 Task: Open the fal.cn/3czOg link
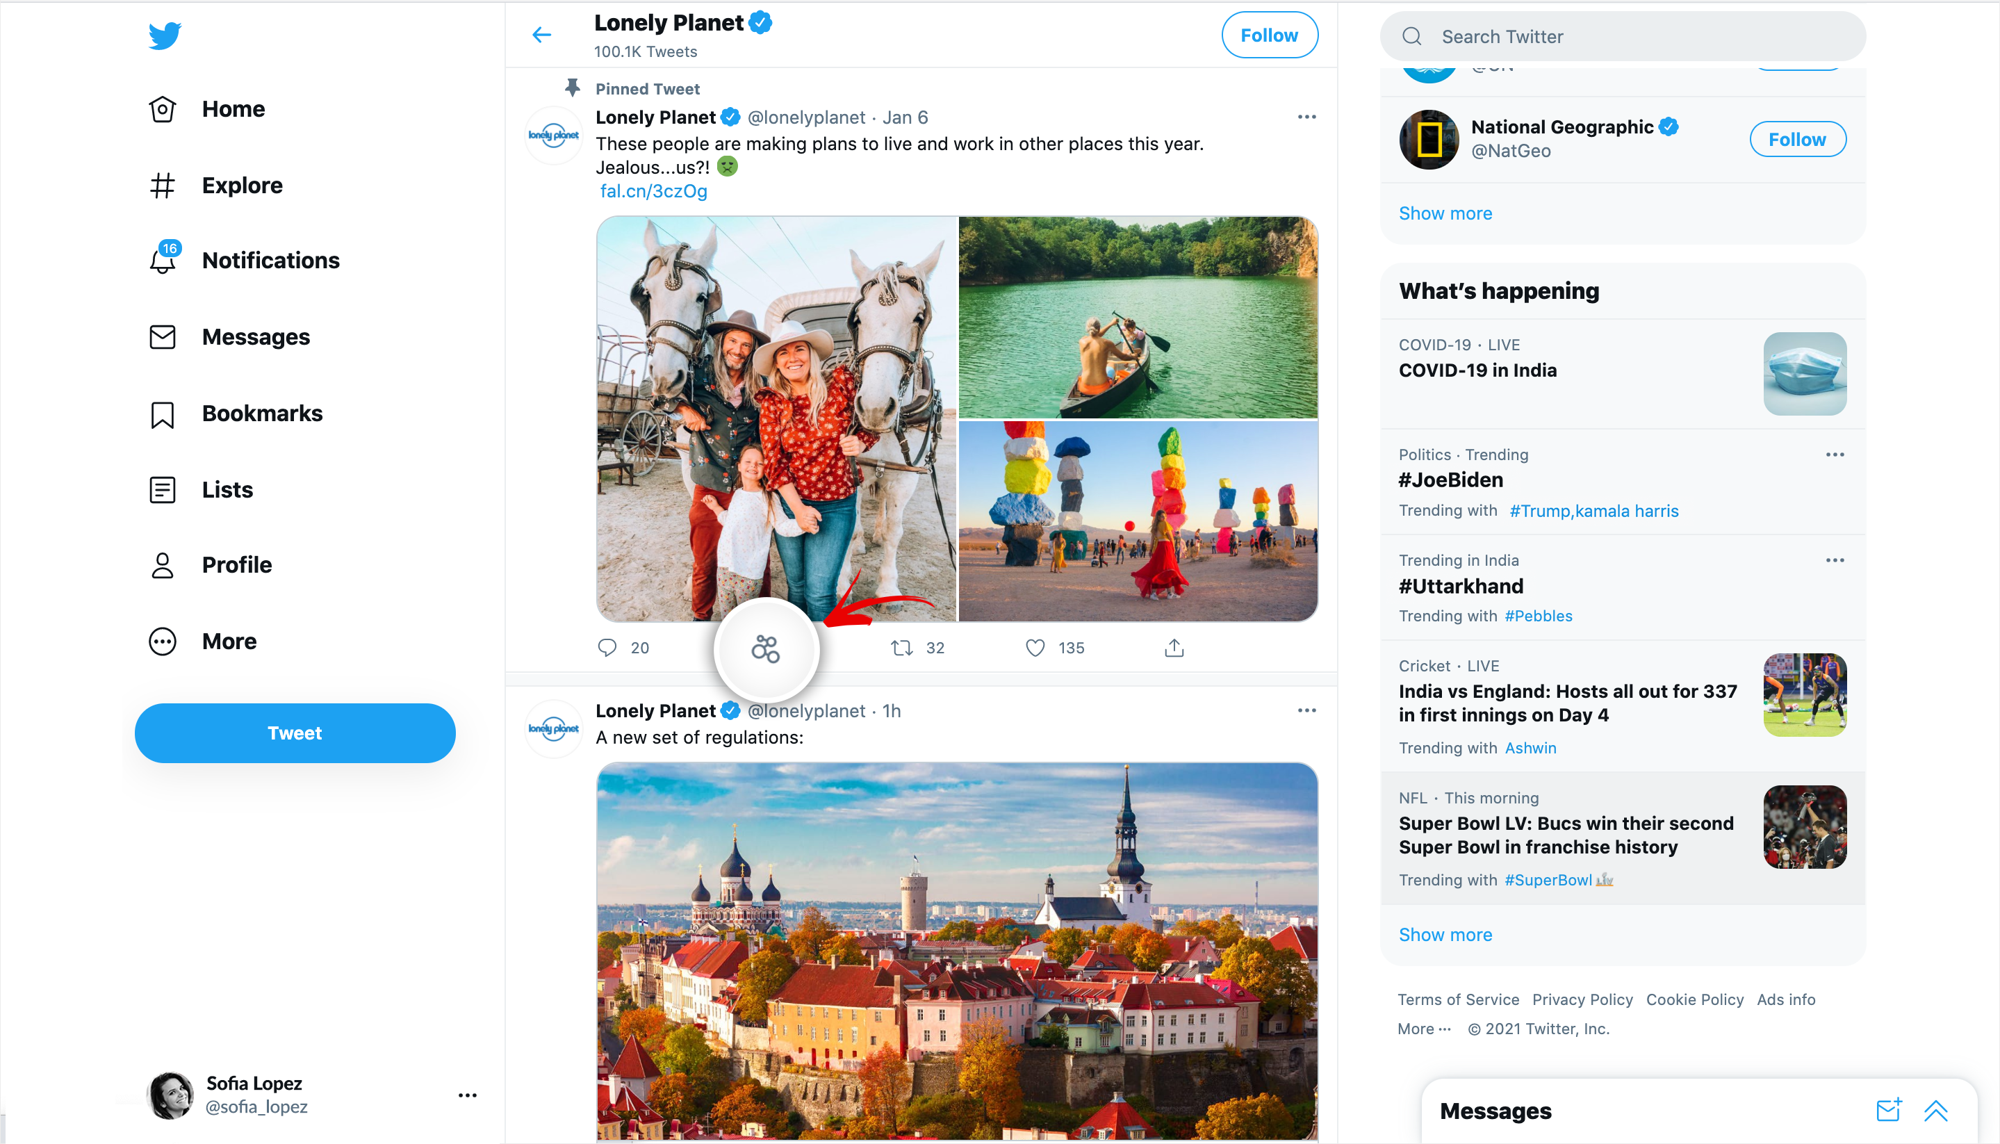pos(653,191)
